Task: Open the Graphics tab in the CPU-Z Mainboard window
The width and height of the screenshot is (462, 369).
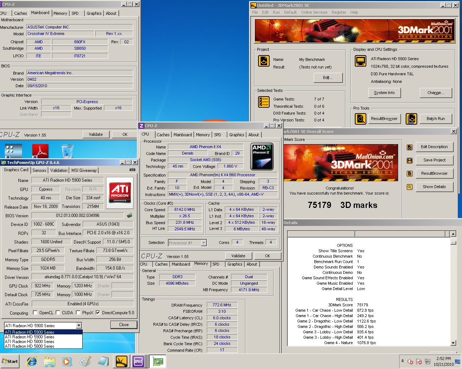Action: tap(94, 13)
